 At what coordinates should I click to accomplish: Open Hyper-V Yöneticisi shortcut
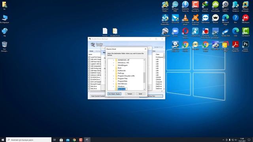click(236, 6)
